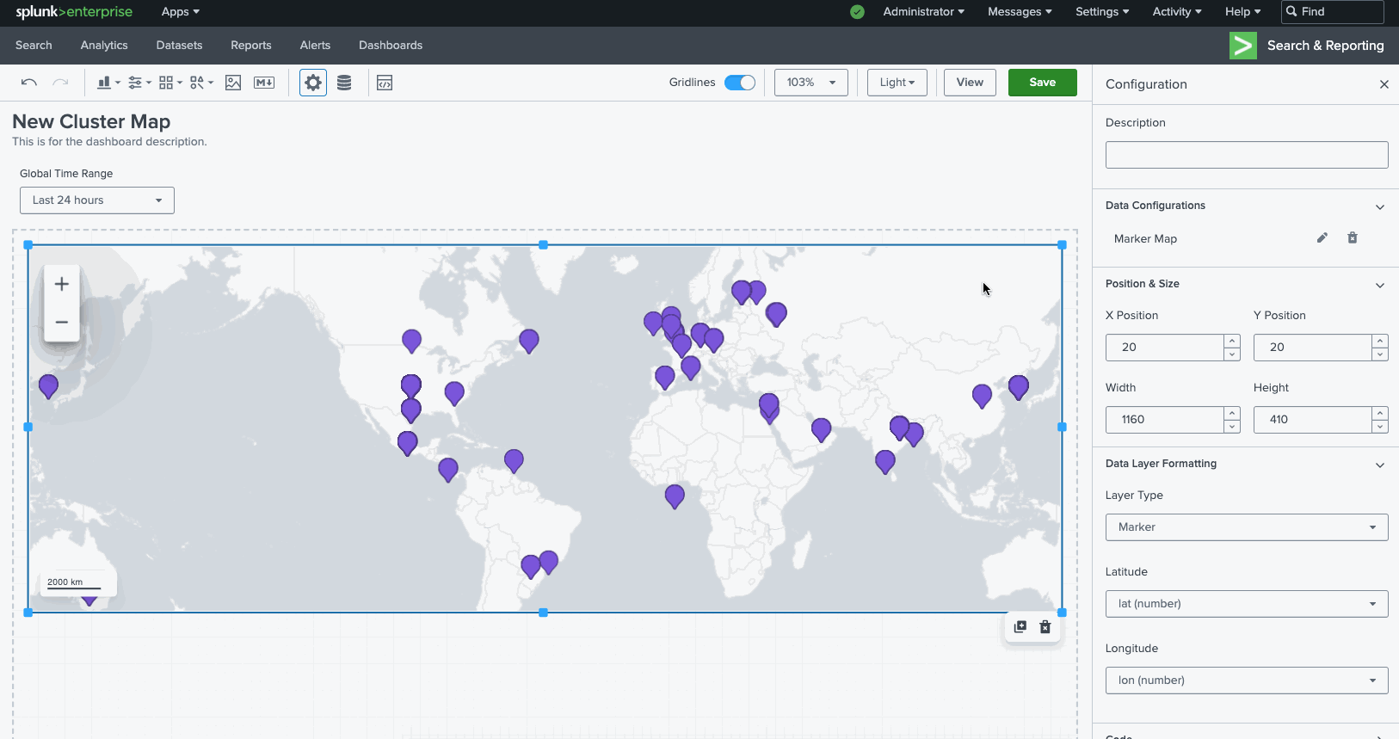Open the Global Time Range dropdown
The width and height of the screenshot is (1399, 739).
pyautogui.click(x=97, y=200)
